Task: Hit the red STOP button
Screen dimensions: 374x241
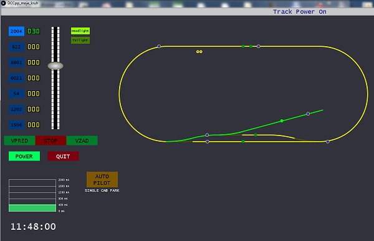Action: coord(51,140)
